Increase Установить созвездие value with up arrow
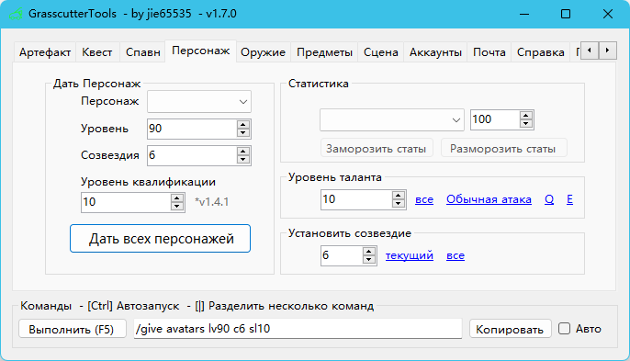This screenshot has width=630, height=361. point(369,252)
